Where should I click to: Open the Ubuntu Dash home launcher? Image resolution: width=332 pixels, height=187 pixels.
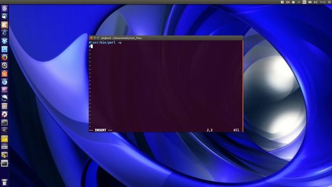[x=5, y=9]
